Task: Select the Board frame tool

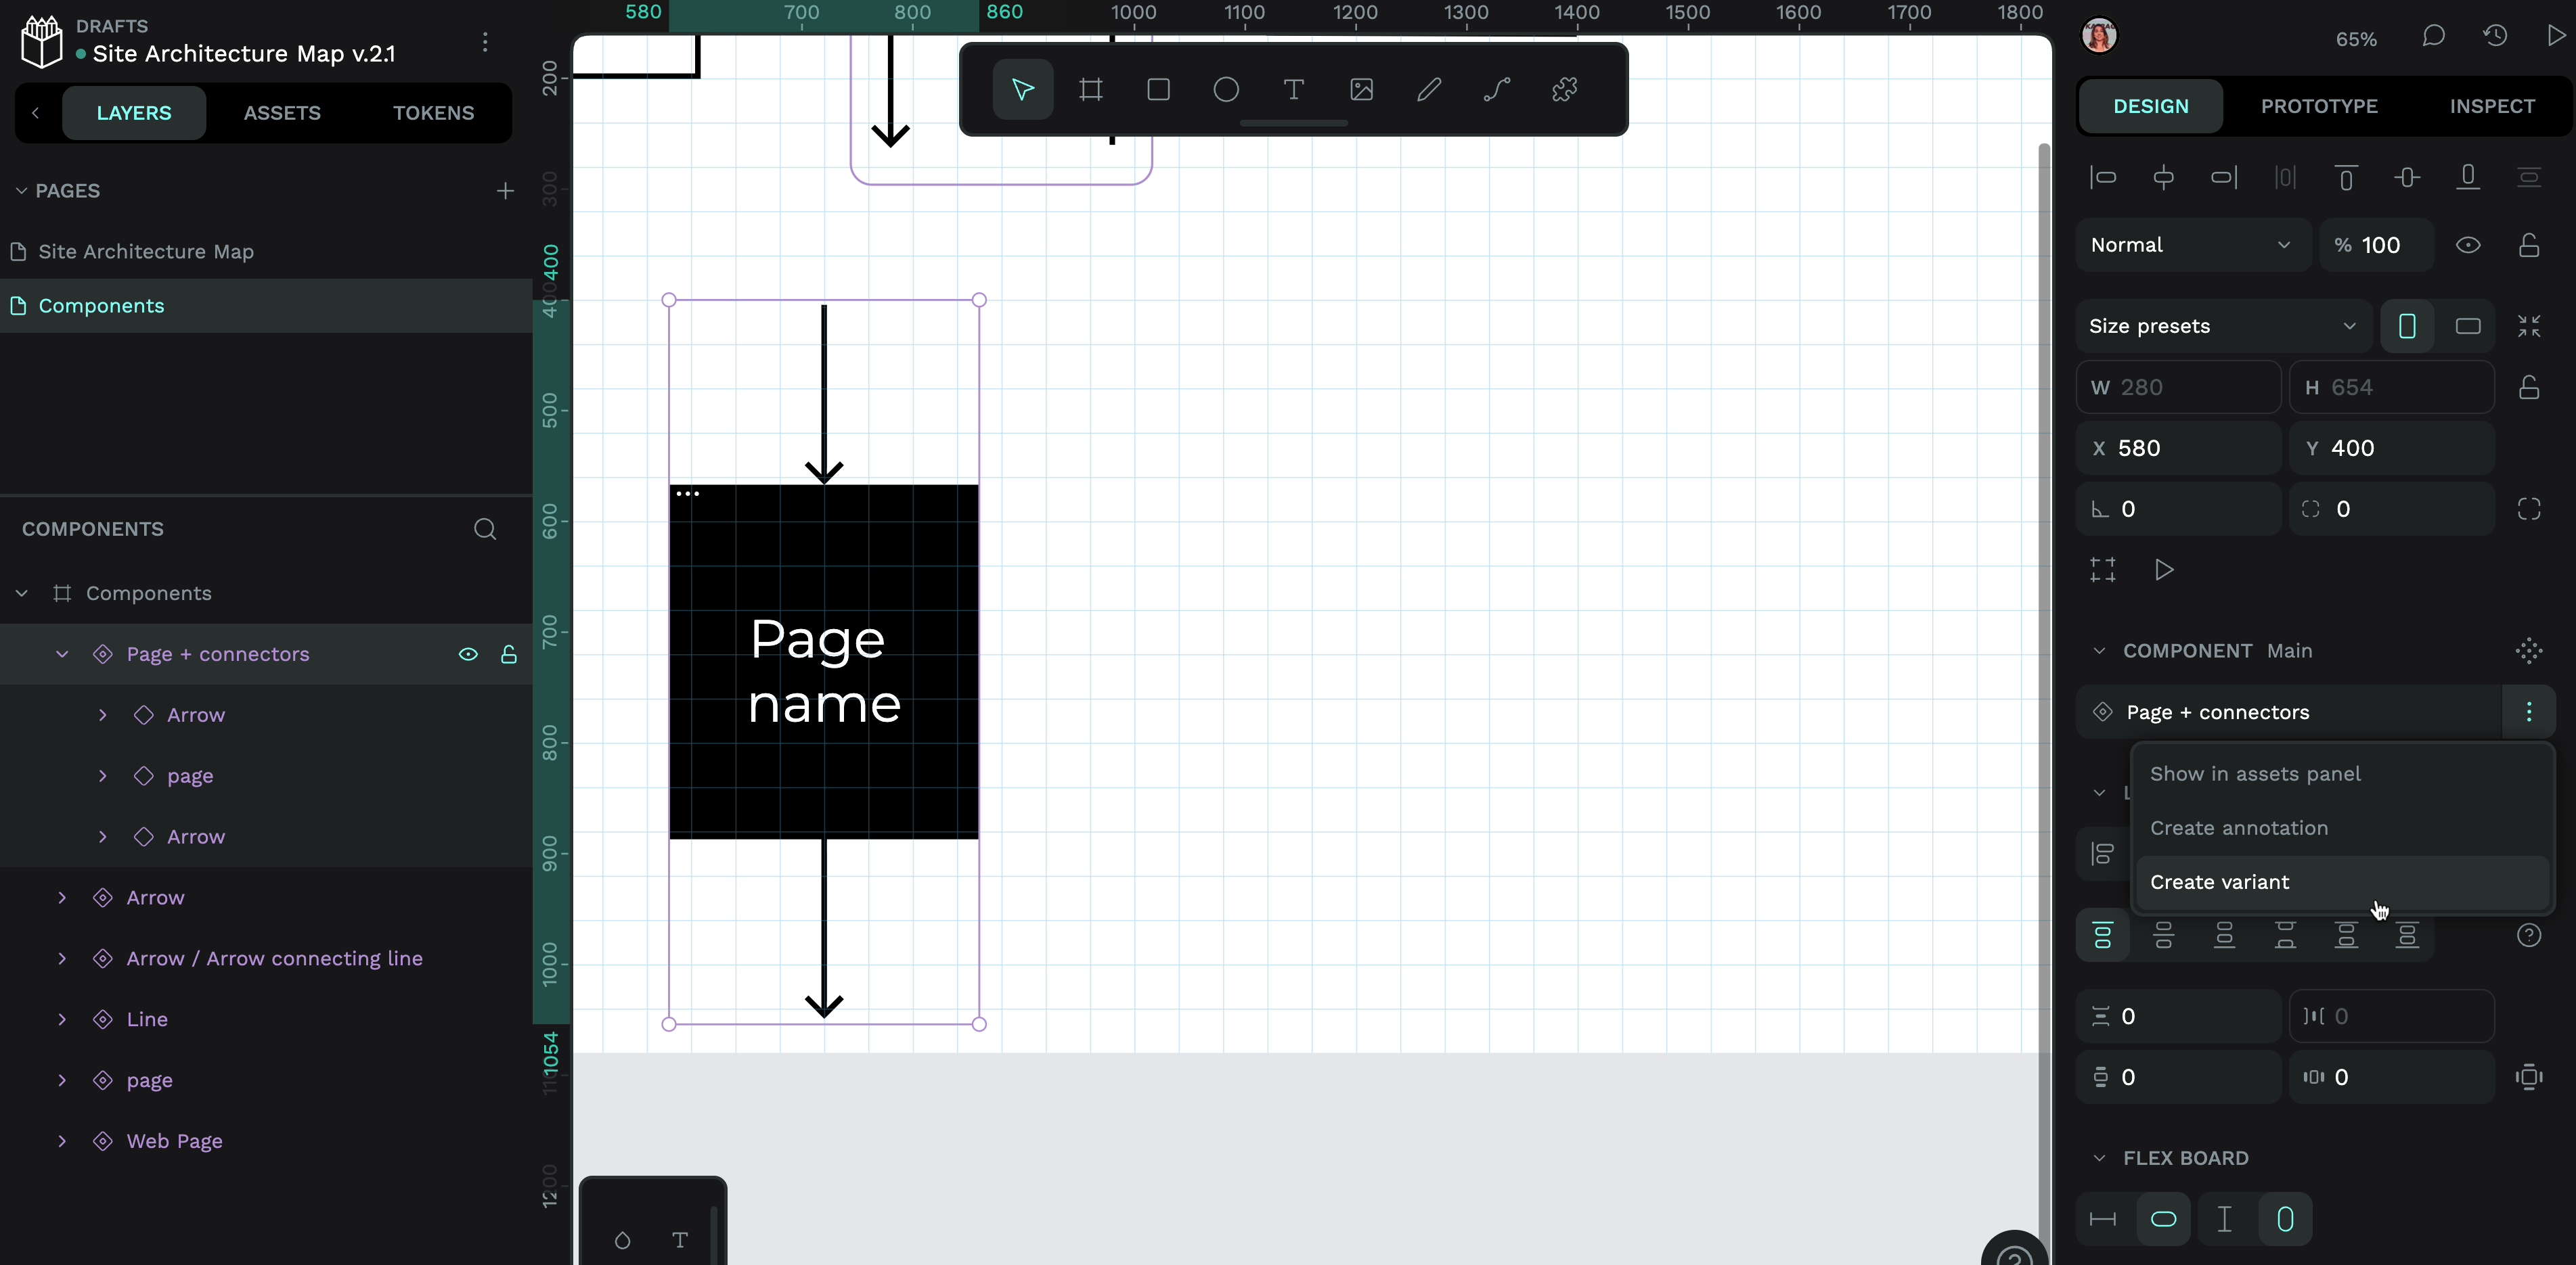Action: tap(1090, 90)
